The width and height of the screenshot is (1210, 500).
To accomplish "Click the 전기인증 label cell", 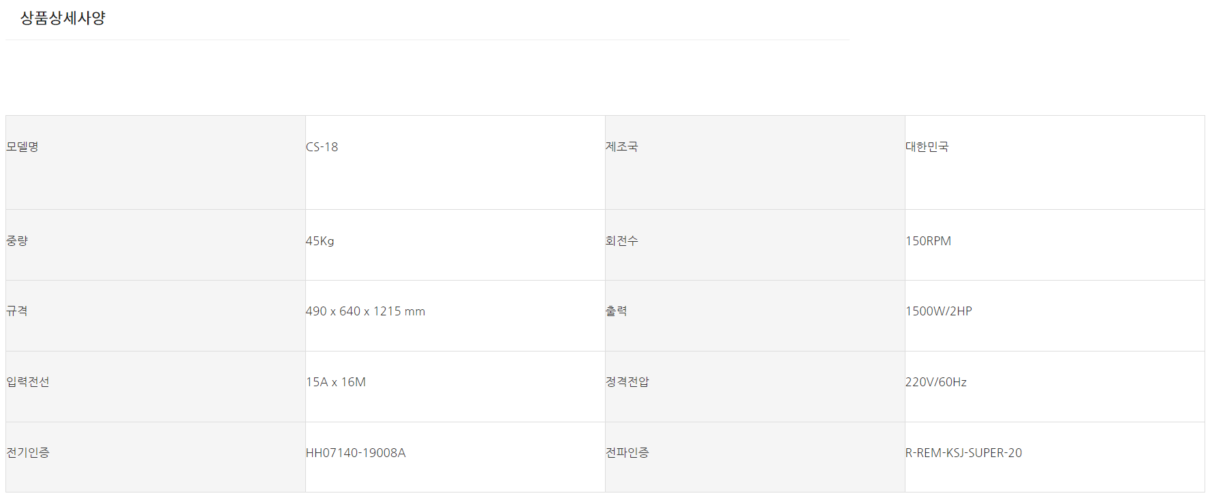I will tap(28, 453).
